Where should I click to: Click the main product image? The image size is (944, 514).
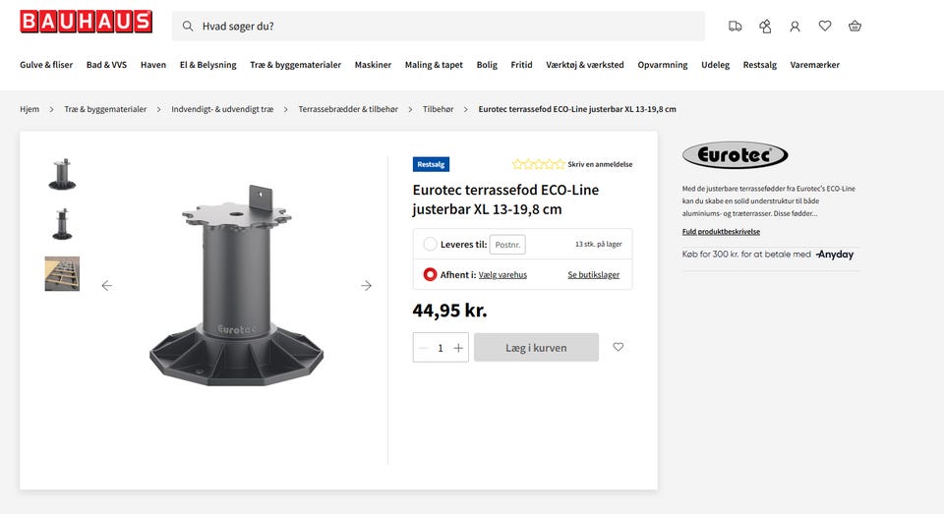pos(237,285)
